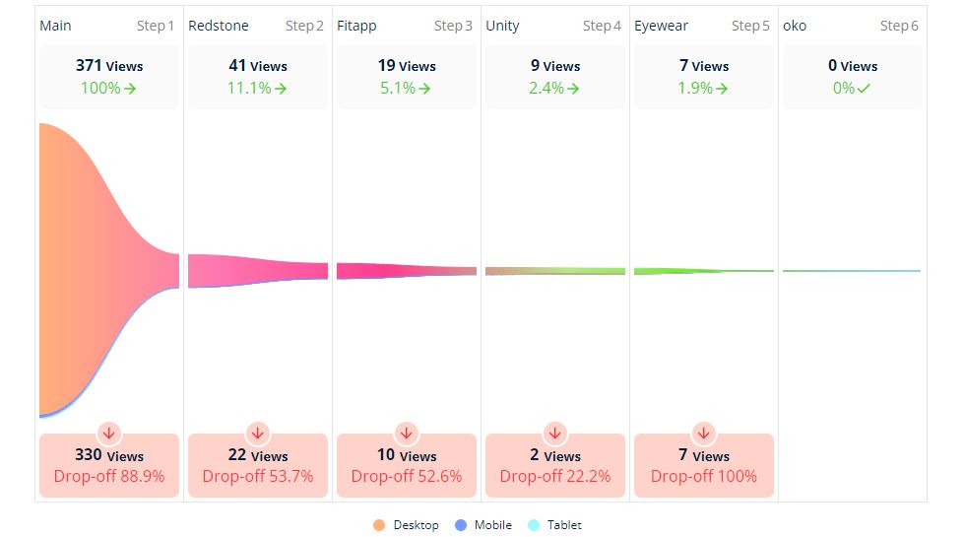Click drop-off arrow icon under Main step

click(x=109, y=433)
